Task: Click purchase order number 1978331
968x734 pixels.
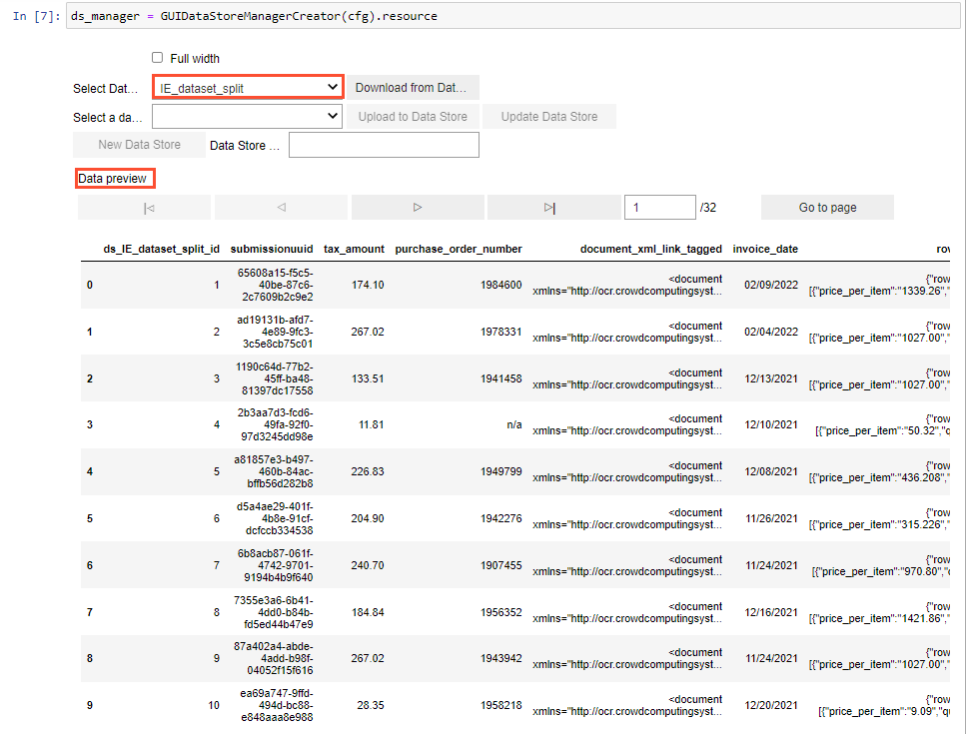Action: (x=500, y=332)
